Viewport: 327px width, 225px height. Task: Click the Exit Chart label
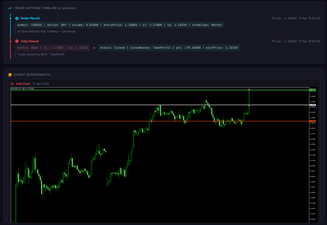[23, 84]
